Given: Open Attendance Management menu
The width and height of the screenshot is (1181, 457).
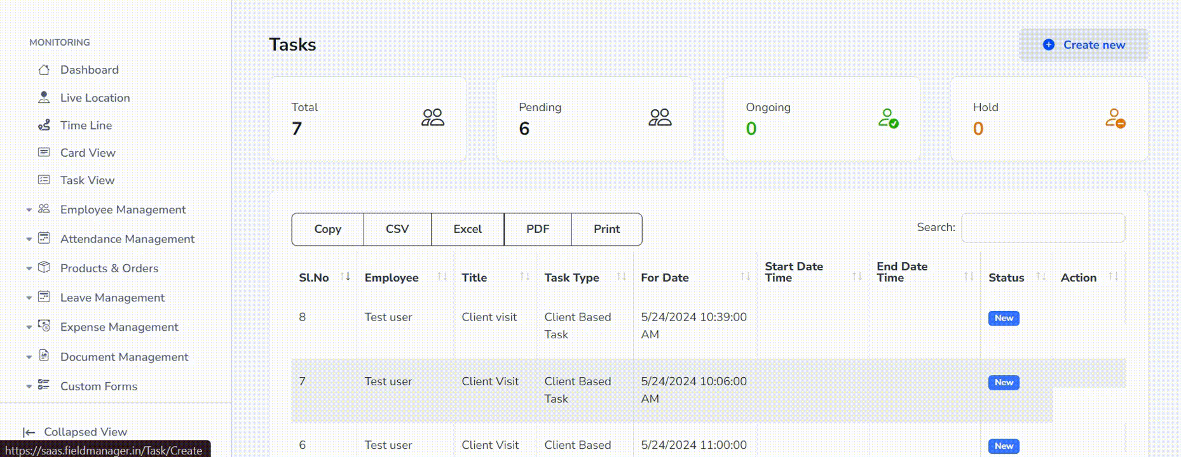Looking at the screenshot, I should click(127, 239).
